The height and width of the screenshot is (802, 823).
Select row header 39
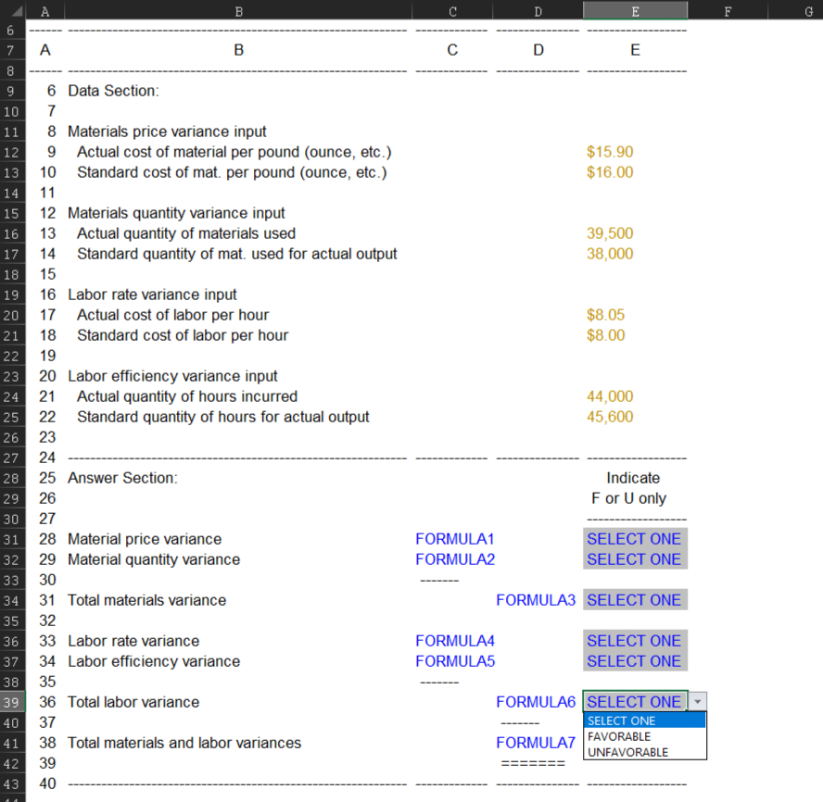click(12, 702)
